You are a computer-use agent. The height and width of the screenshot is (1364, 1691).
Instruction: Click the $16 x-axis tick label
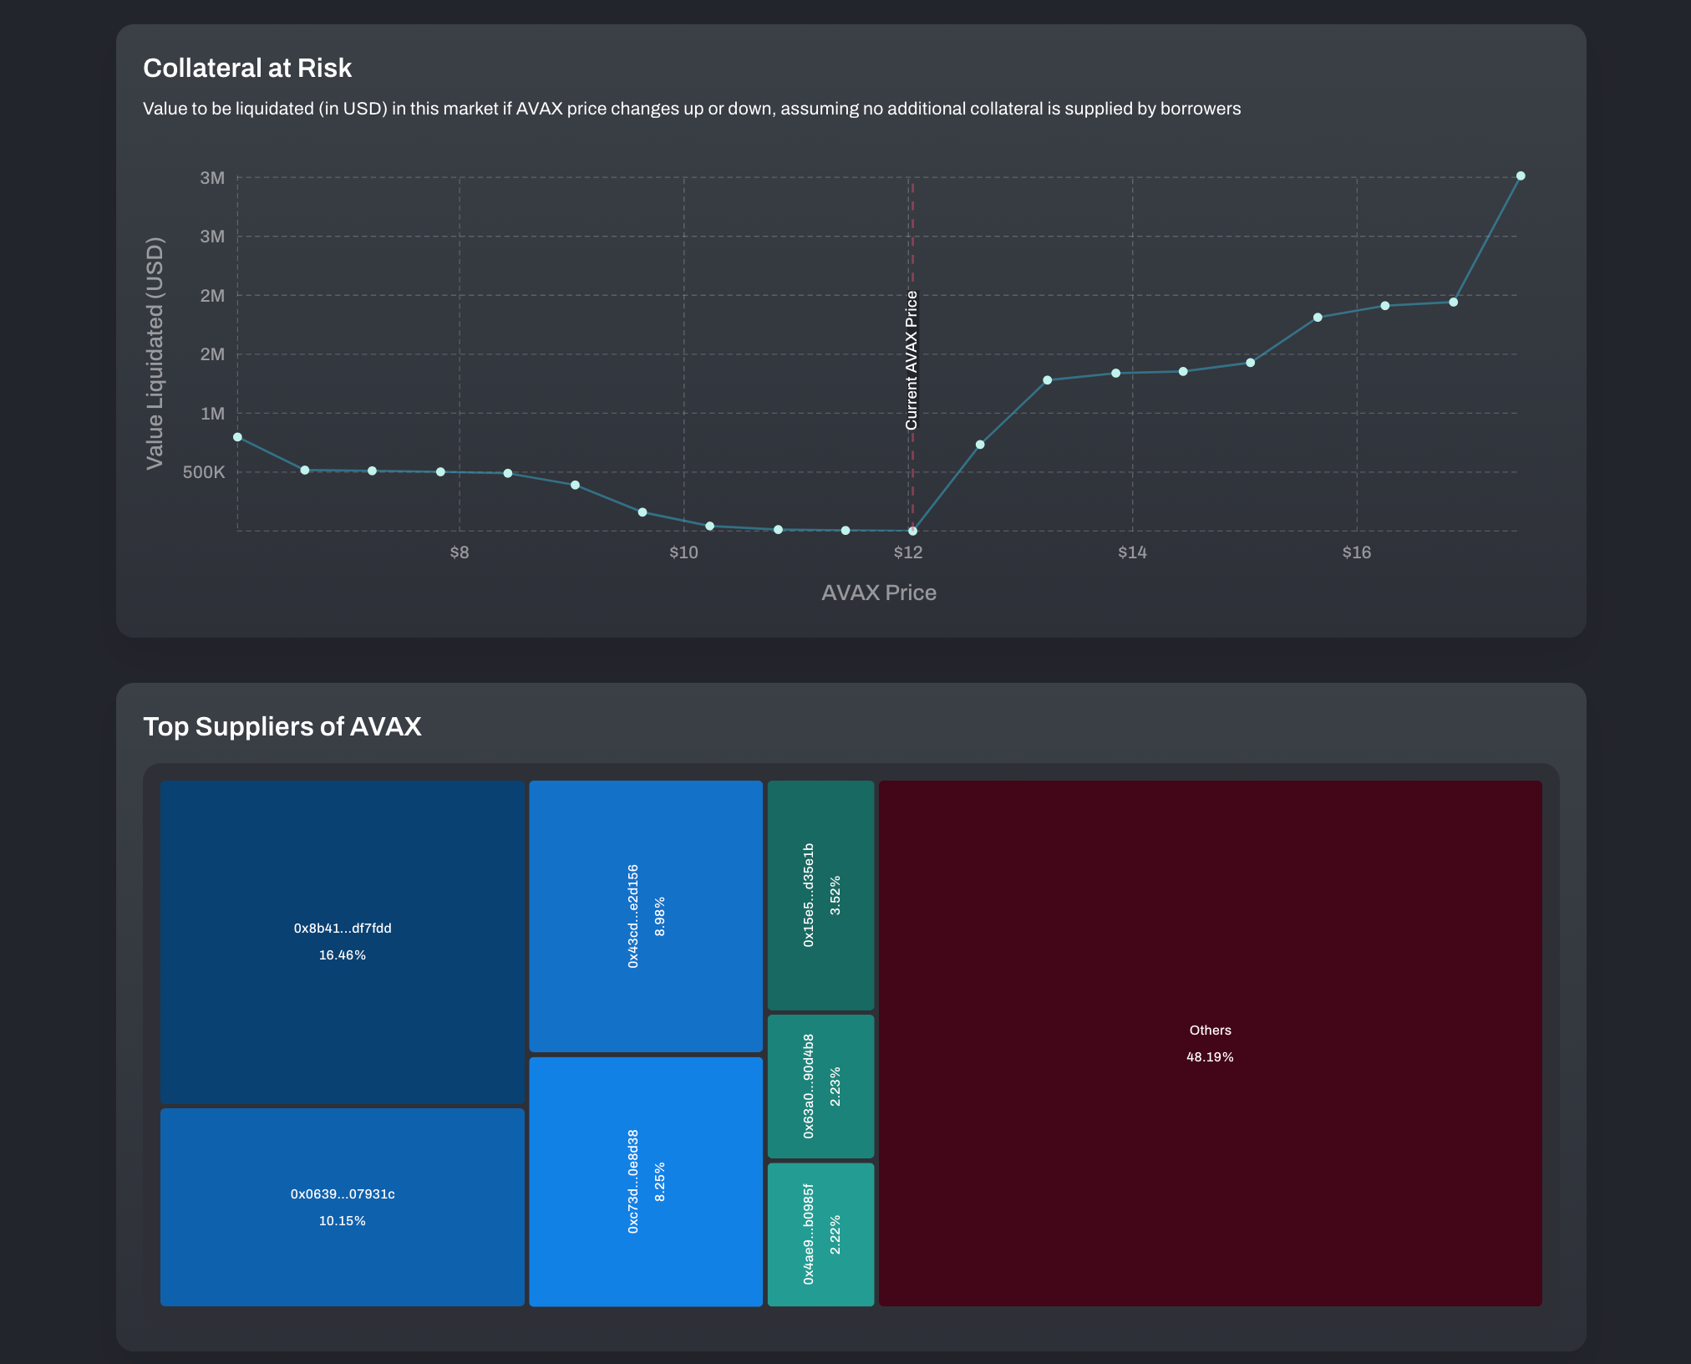[1356, 552]
